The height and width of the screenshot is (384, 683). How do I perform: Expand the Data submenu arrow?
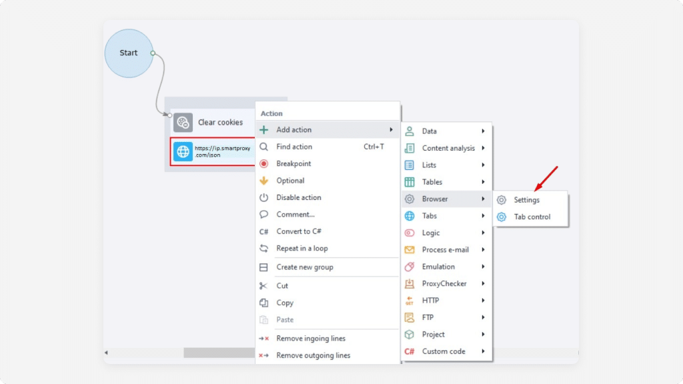click(x=483, y=131)
